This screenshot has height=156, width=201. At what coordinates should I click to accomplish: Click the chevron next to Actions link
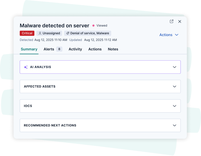[x=177, y=35]
